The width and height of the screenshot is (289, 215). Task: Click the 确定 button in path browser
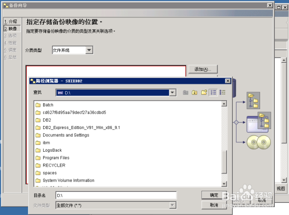coord(214,195)
